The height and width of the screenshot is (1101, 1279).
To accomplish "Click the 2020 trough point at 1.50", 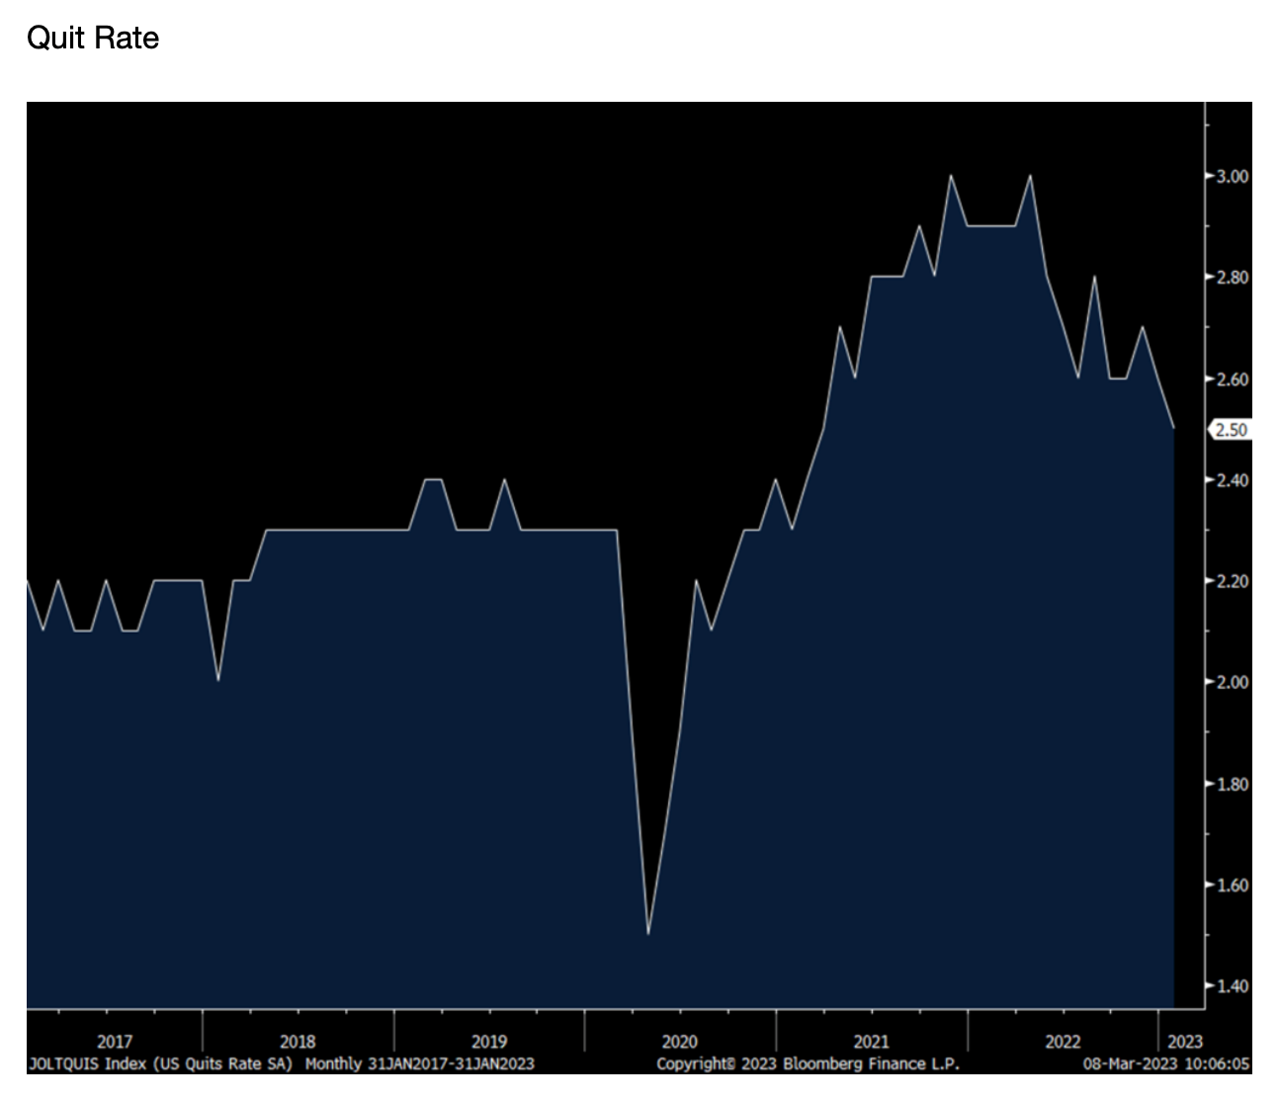I will (648, 932).
